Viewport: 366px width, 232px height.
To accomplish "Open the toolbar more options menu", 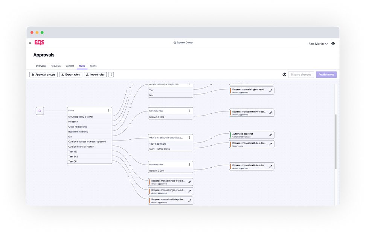I will pos(111,75).
